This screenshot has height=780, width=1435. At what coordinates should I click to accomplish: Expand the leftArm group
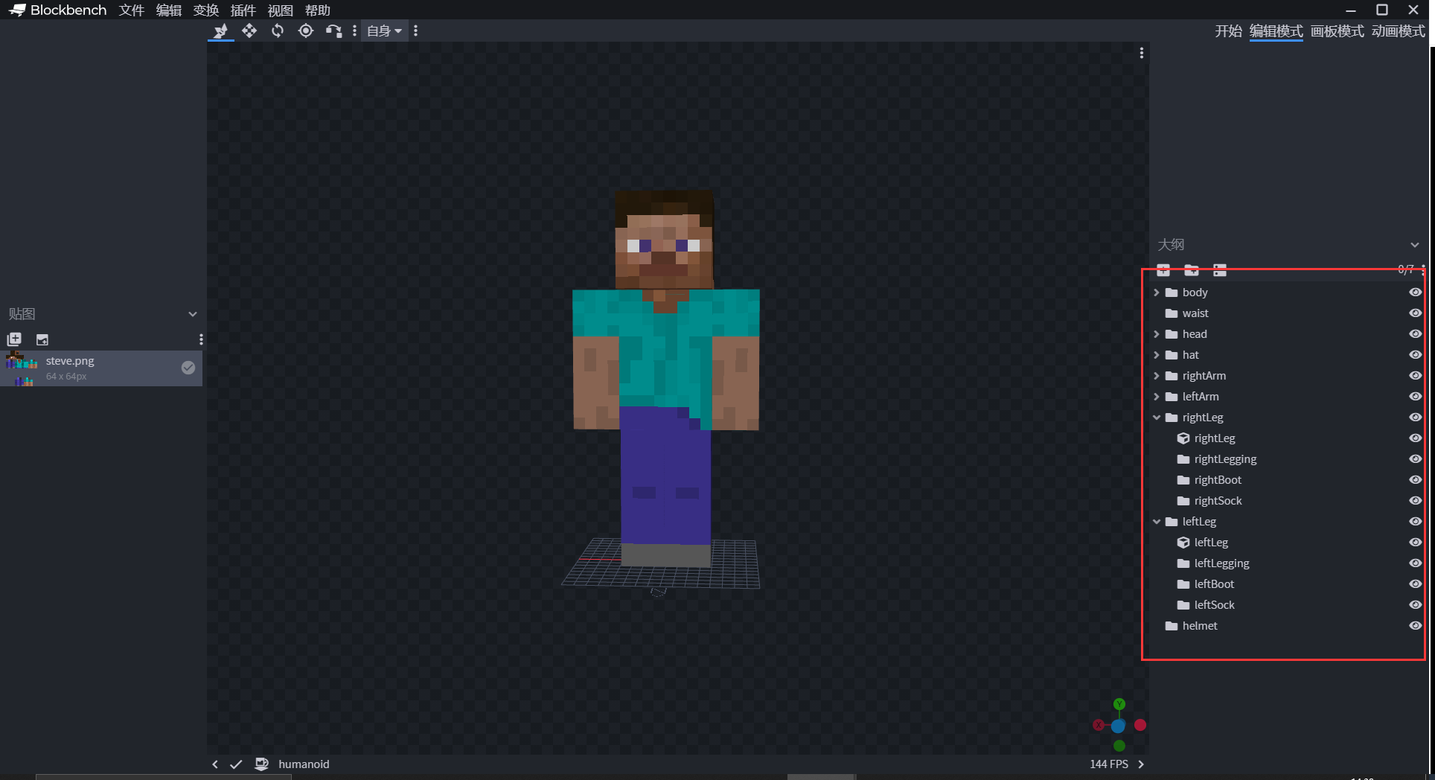pos(1157,397)
